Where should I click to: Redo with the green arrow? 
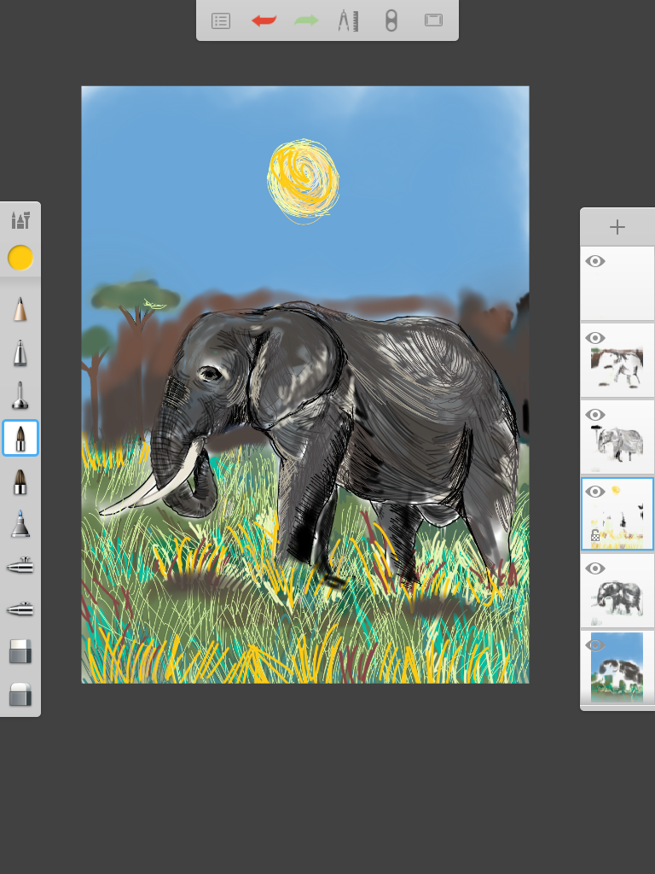click(306, 20)
